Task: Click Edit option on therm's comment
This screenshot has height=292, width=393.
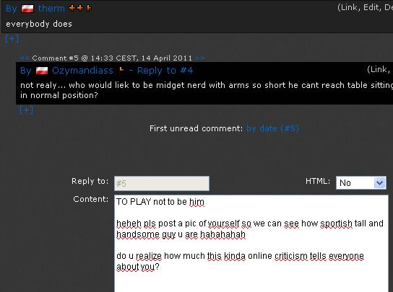Action: (x=371, y=7)
